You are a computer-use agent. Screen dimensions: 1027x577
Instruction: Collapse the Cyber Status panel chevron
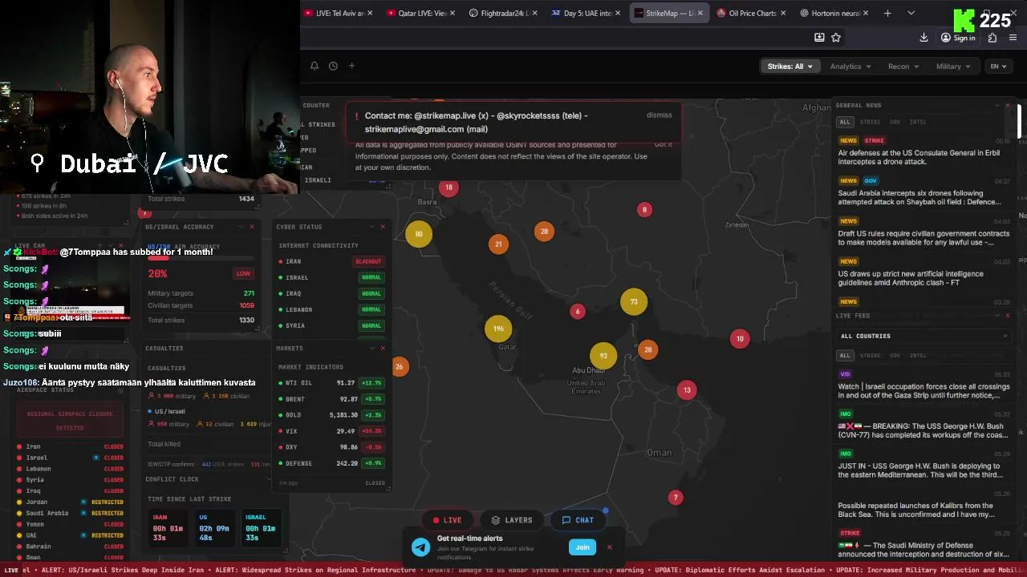pos(371,227)
